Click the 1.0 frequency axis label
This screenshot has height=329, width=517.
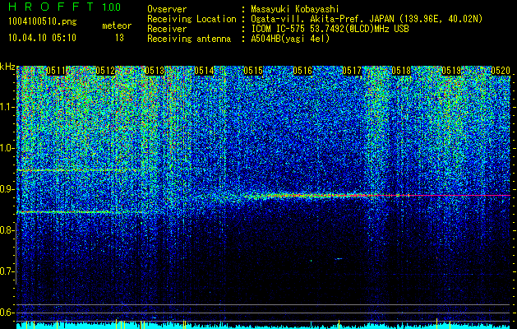coord(7,148)
